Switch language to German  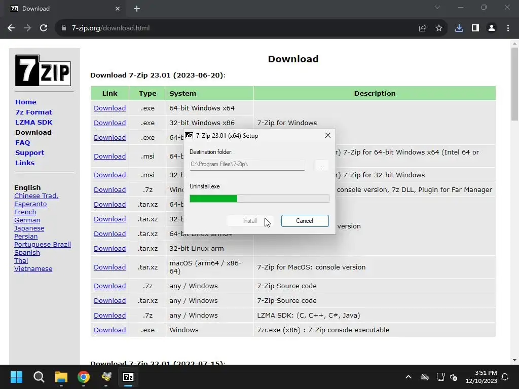27,220
